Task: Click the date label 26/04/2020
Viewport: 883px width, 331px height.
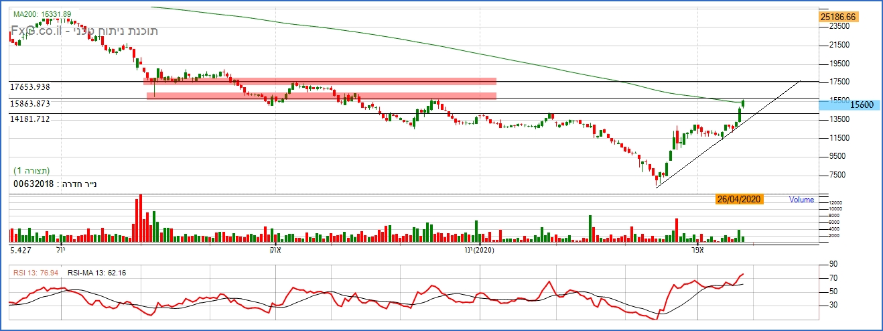Action: [739, 199]
